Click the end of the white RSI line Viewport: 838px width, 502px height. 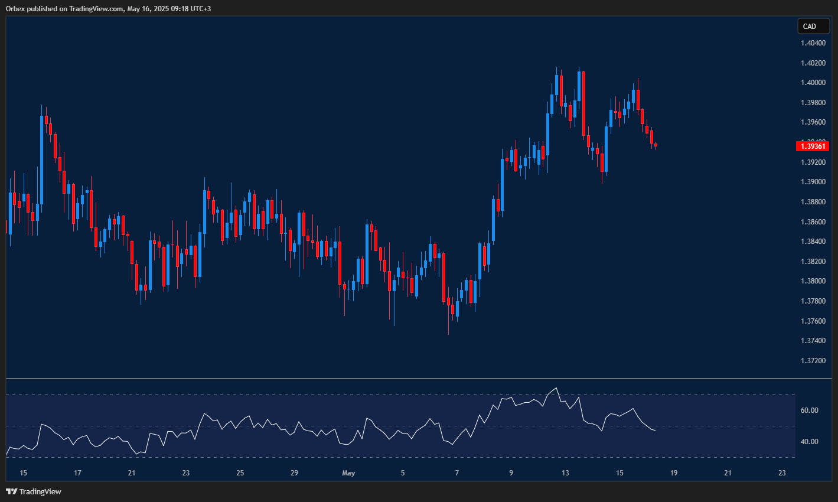[x=655, y=430]
